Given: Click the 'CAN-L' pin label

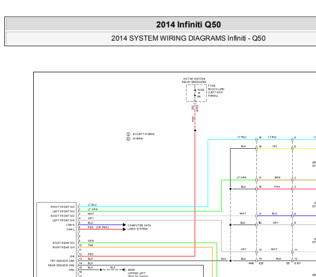Looking at the screenshot, I should pos(71,230).
